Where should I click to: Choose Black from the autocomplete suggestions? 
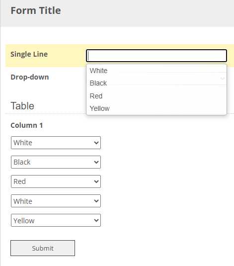point(156,83)
